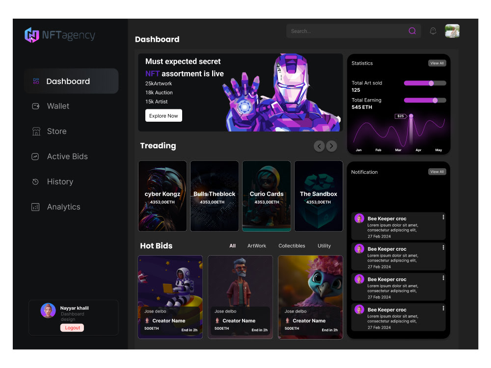Open options menu on first Bee Keeper notification
The width and height of the screenshot is (491, 368).
click(x=443, y=216)
